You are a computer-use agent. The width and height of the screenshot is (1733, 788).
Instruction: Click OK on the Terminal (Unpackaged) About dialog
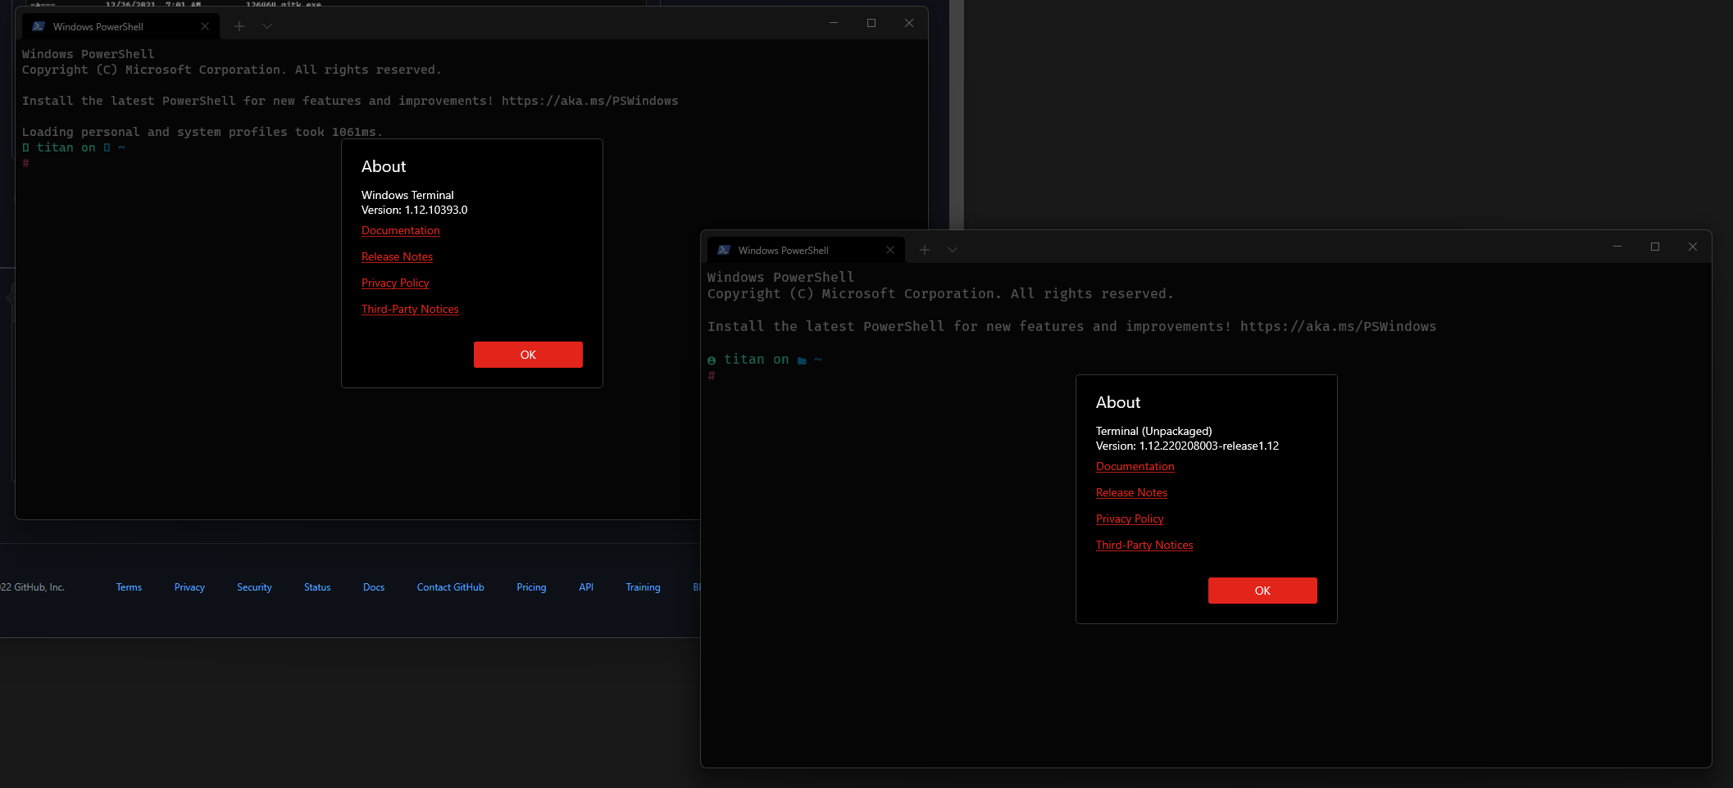(1262, 591)
